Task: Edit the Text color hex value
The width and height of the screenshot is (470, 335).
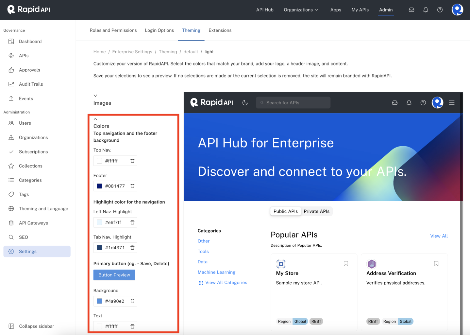Action: pos(112,326)
